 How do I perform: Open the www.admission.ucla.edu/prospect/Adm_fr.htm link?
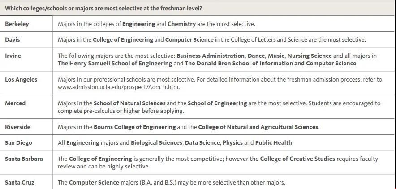pos(118,87)
